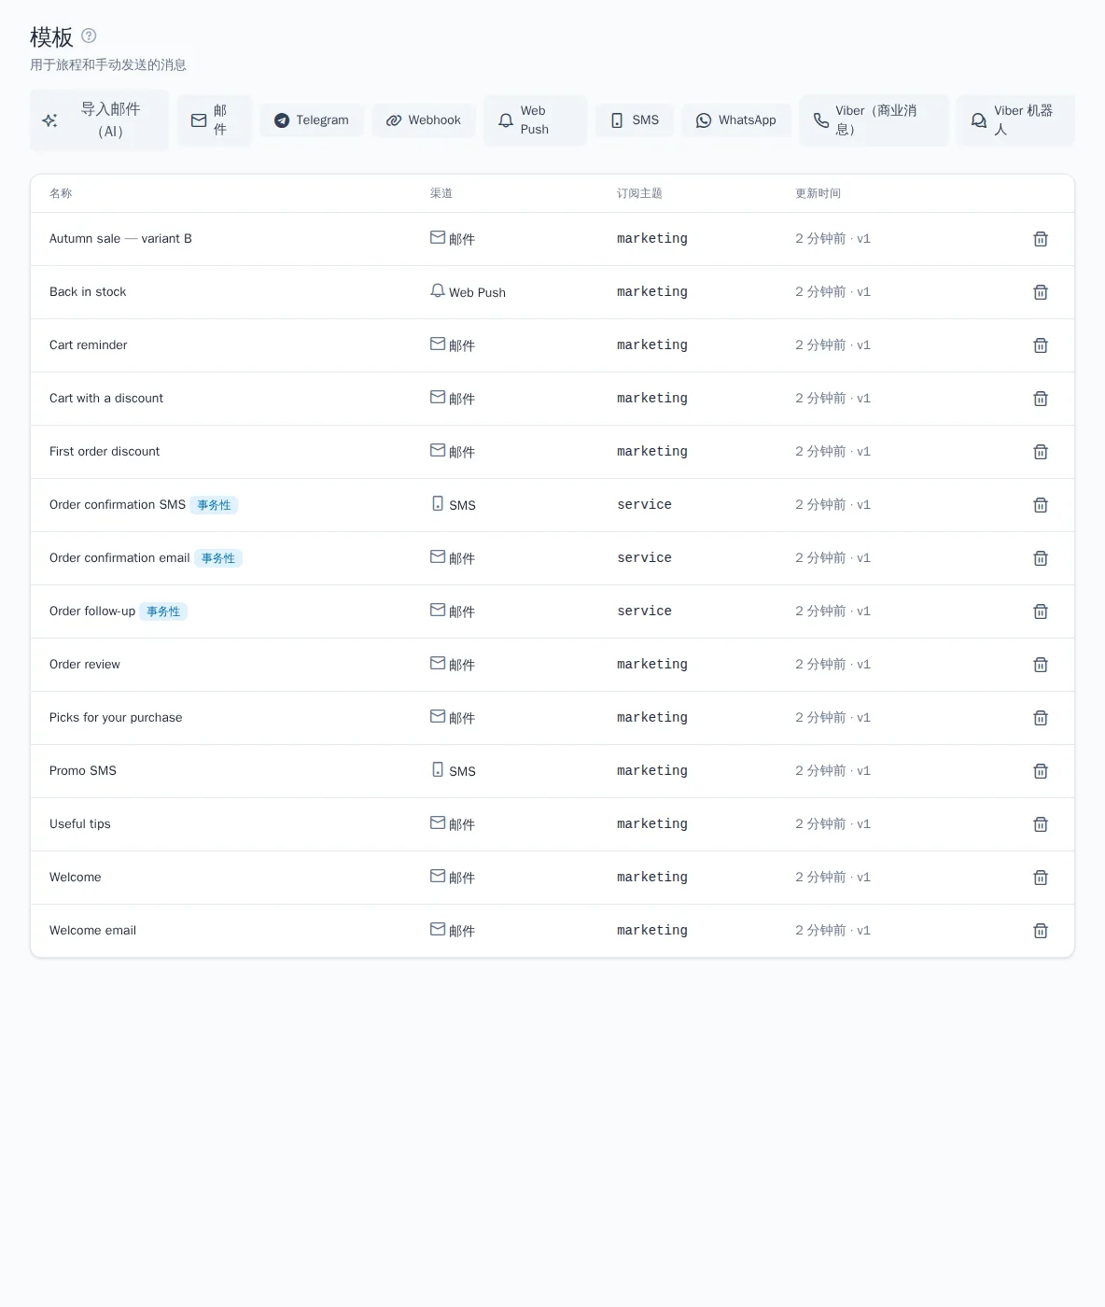
Task: Create a Web Push template
Action: click(536, 120)
